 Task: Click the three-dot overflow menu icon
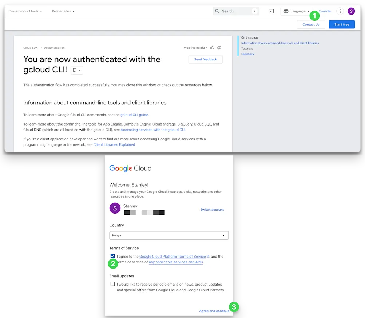(x=340, y=11)
